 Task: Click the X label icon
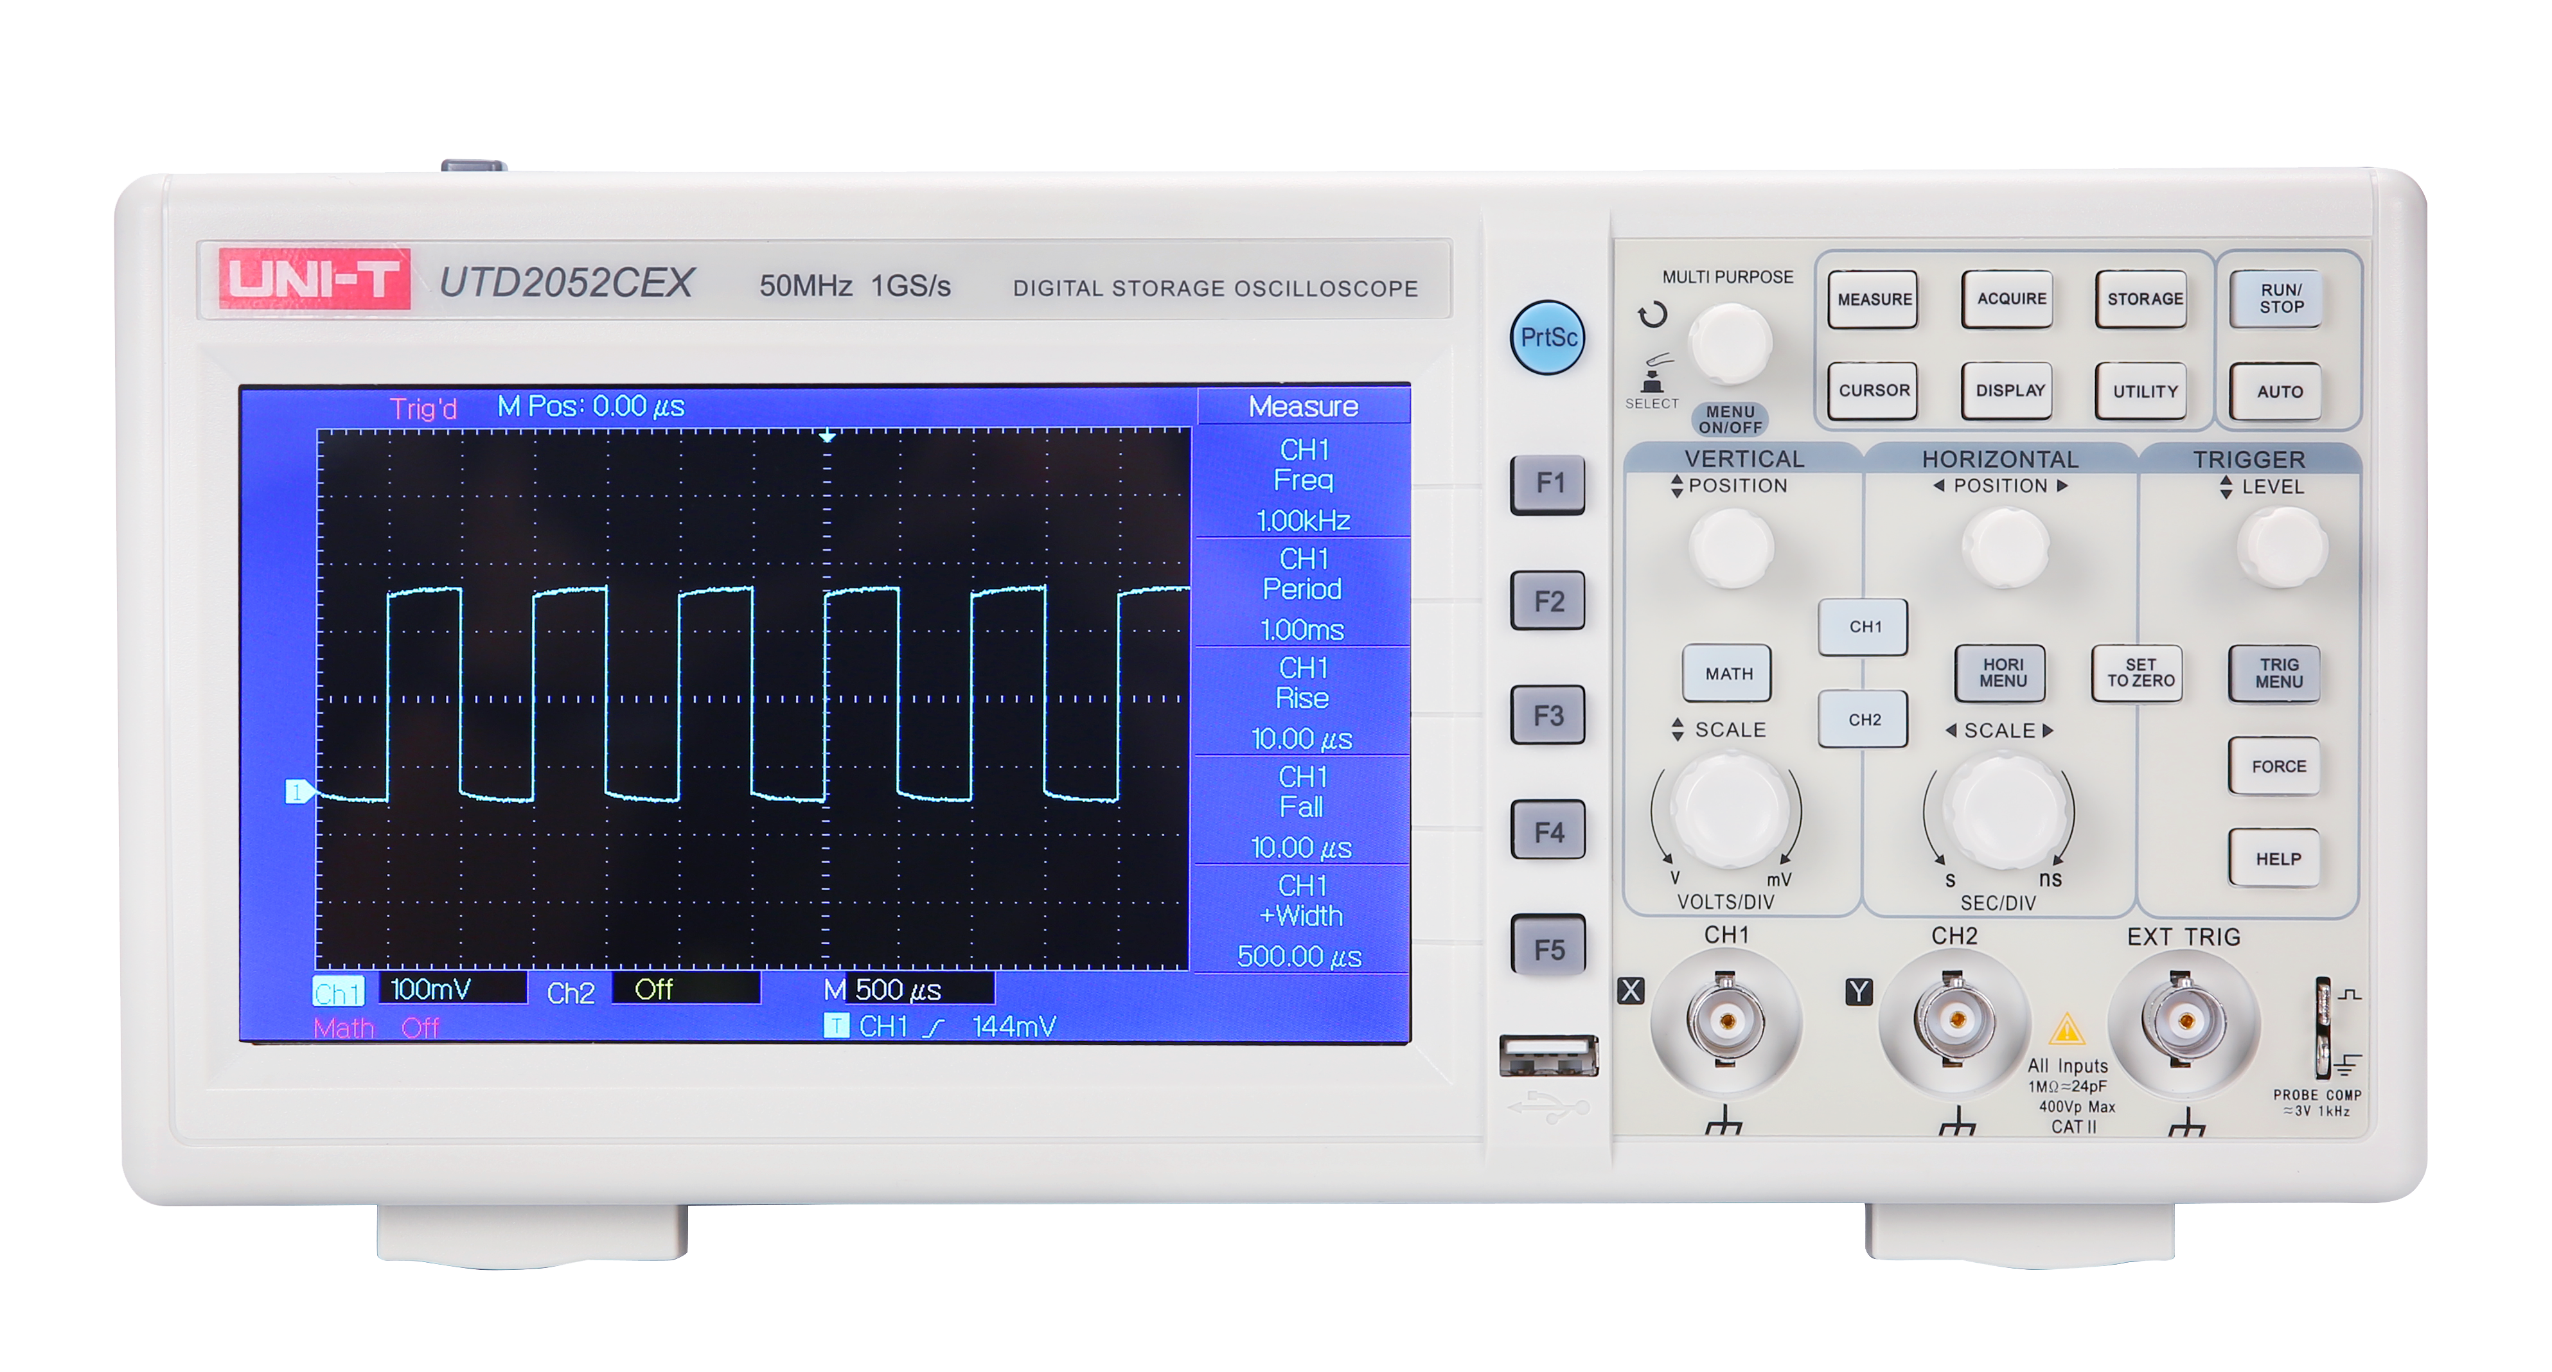1631,990
